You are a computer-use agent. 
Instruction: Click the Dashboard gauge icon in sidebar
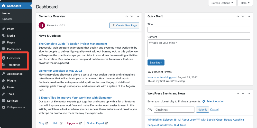click(3, 6)
